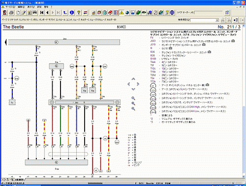Pan diagram up with the up chevron
The width and height of the screenshot is (246, 186).
133,79
